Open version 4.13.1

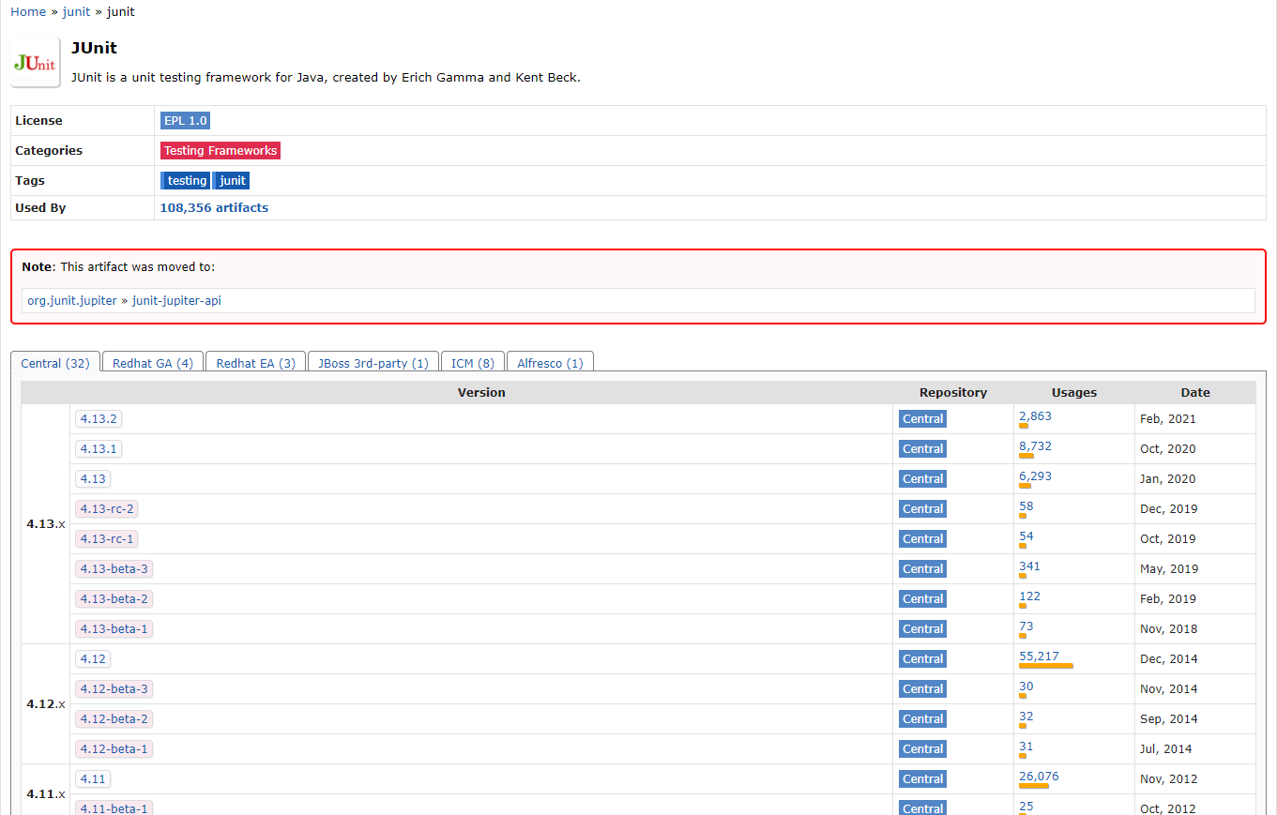(99, 449)
